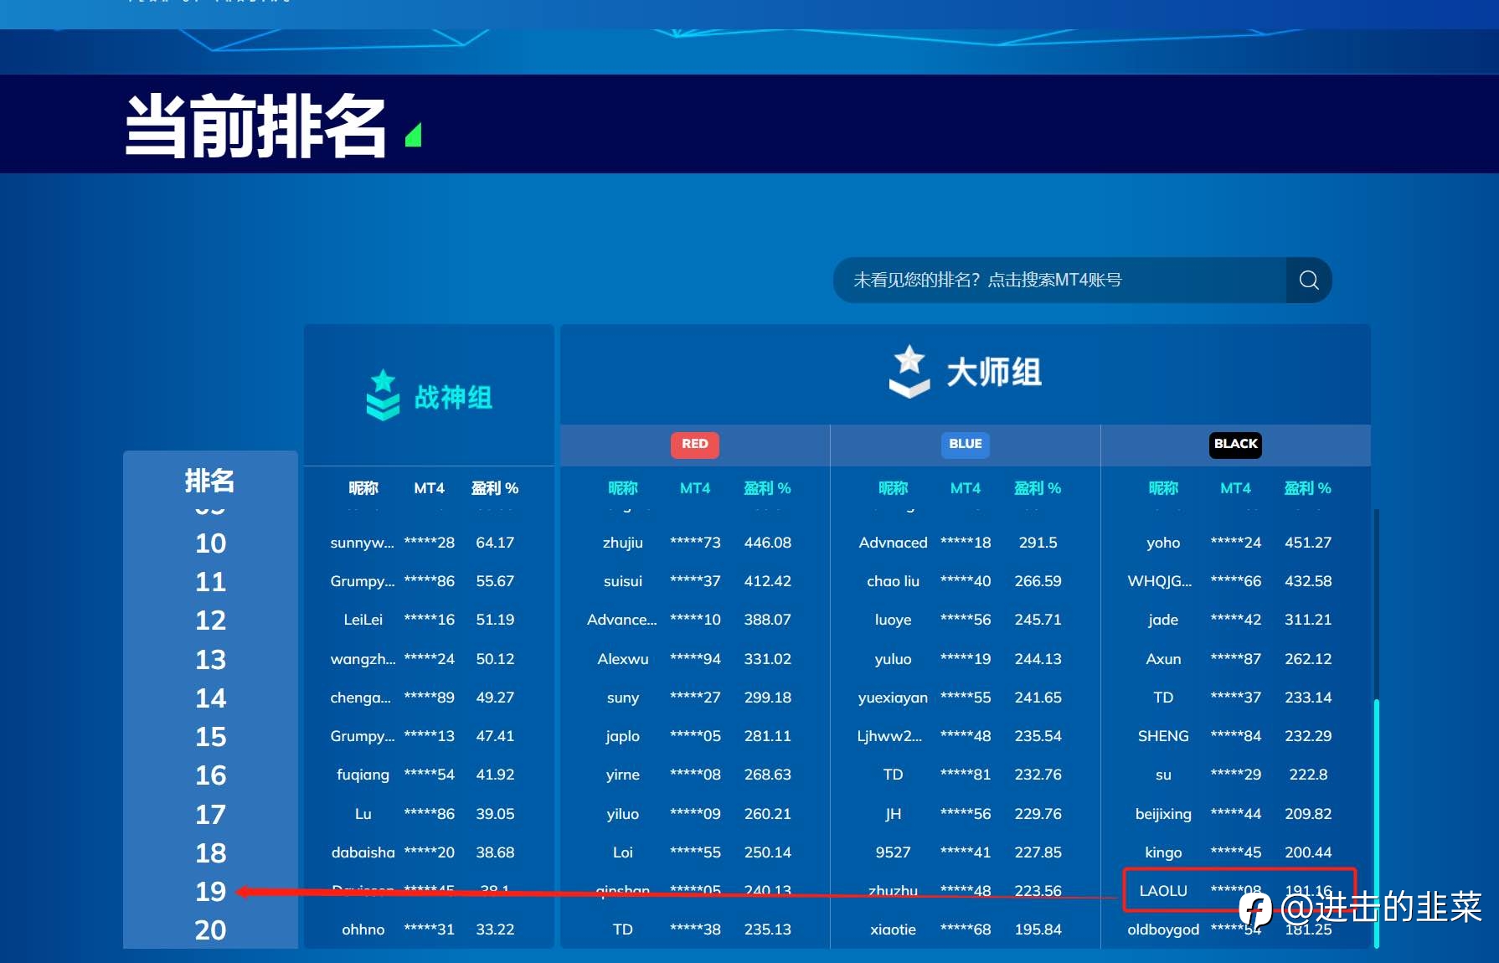Screen dimensions: 1499x963
Task: Click profit value 64.17
Action: 495,543
